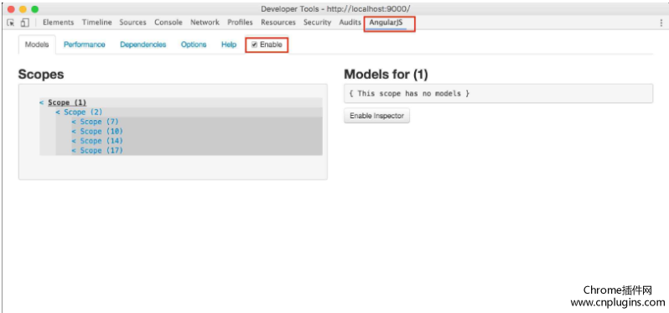This screenshot has width=669, height=313.
Task: Select the Scope (17) link
Action: click(101, 150)
